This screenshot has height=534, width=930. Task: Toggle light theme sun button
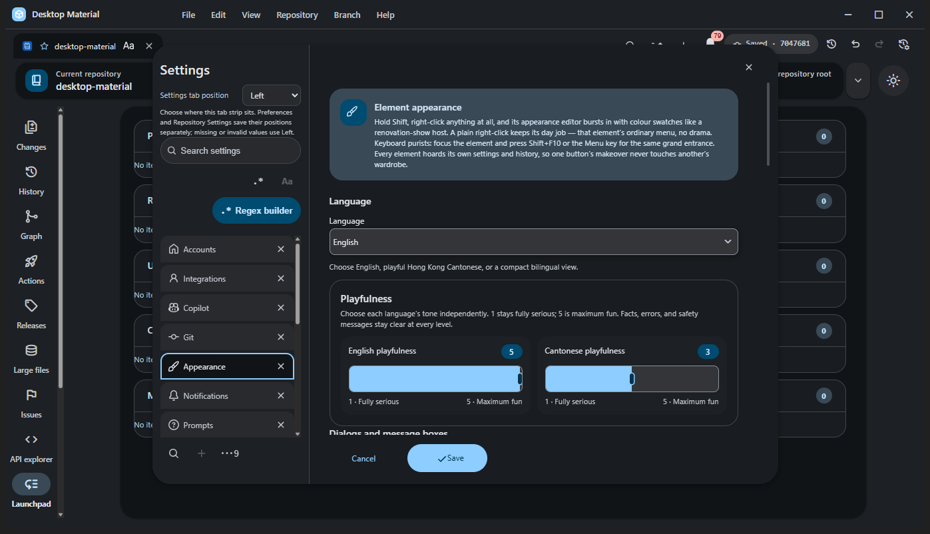tap(893, 81)
